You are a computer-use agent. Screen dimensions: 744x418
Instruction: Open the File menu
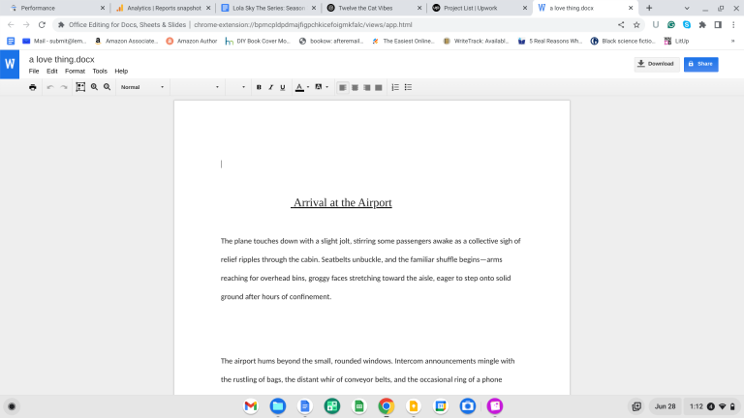pyautogui.click(x=34, y=71)
